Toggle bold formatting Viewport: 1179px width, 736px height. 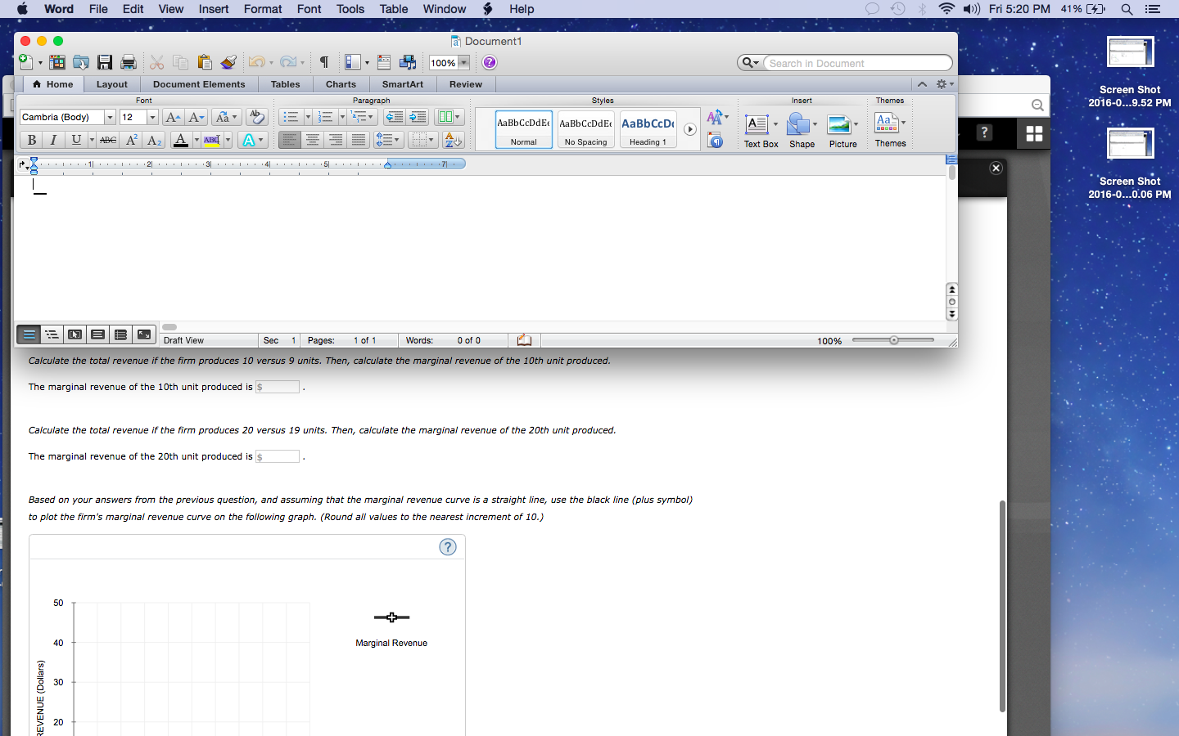pyautogui.click(x=31, y=140)
